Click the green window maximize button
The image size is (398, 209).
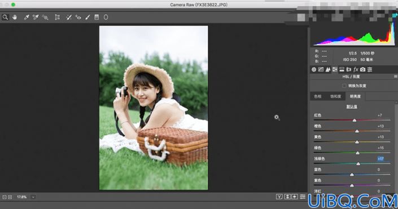13,5
